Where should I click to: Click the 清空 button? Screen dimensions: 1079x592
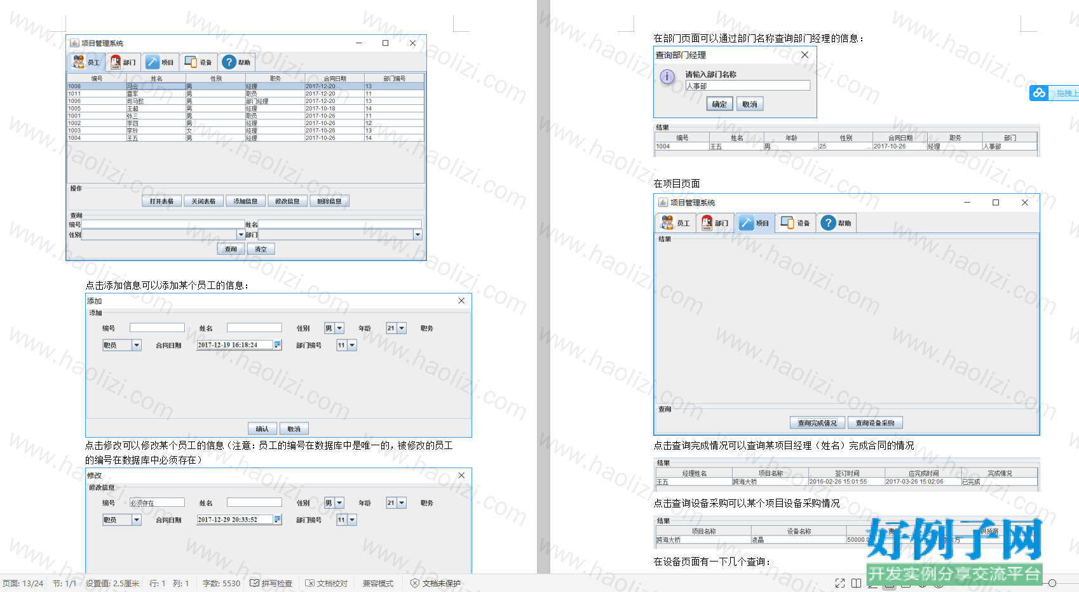point(261,249)
